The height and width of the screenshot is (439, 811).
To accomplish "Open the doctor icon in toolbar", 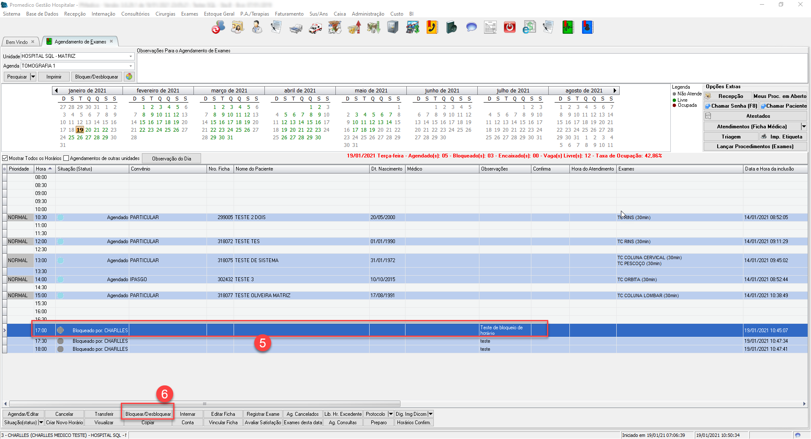I will point(256,28).
